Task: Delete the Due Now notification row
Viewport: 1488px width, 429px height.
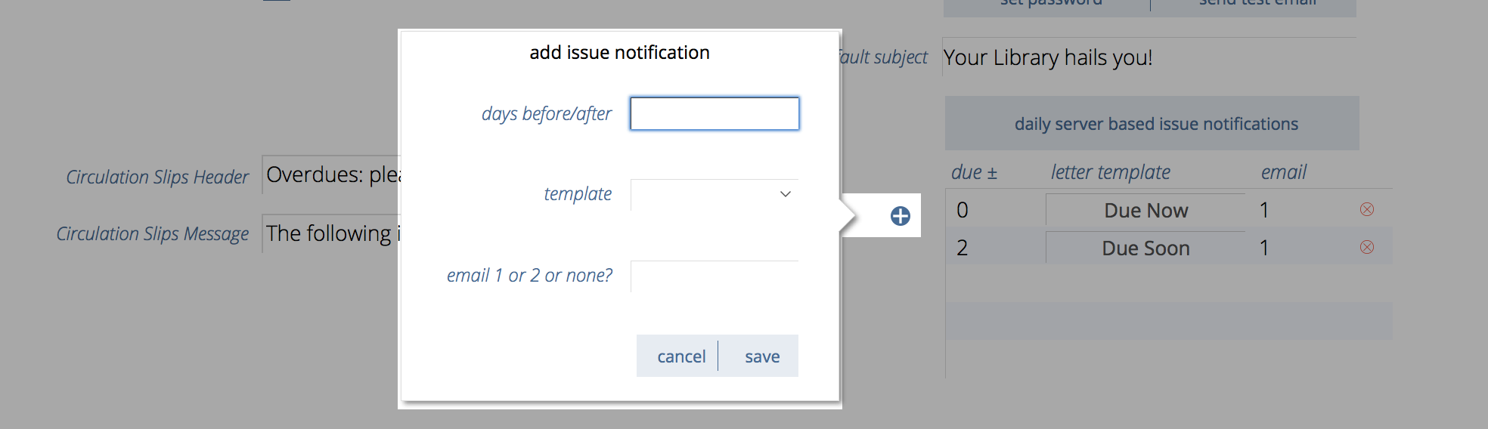Action: click(1366, 210)
